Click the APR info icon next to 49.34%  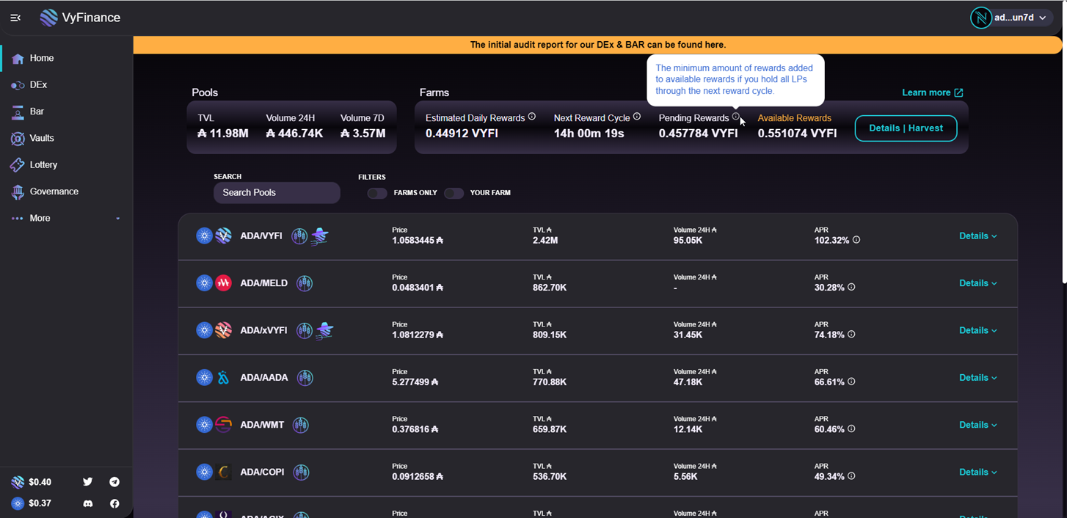[851, 476]
